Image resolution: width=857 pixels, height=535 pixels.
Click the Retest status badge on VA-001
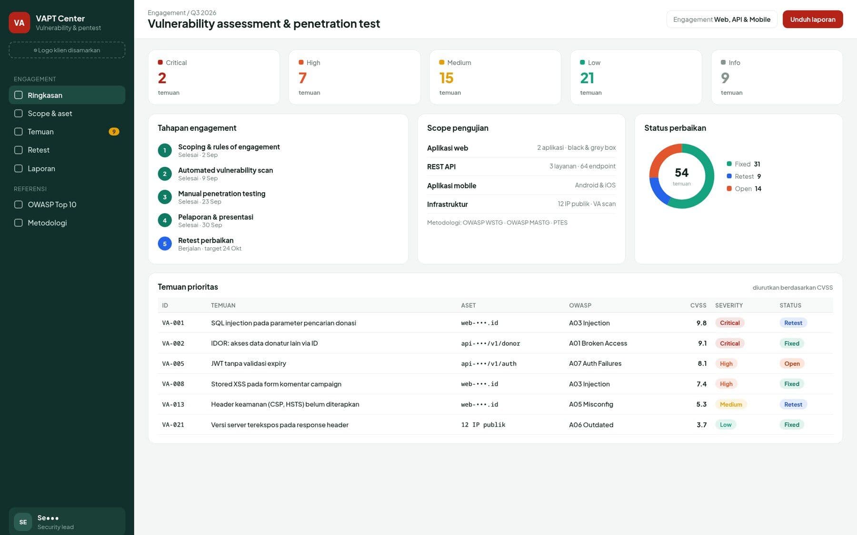tap(793, 323)
